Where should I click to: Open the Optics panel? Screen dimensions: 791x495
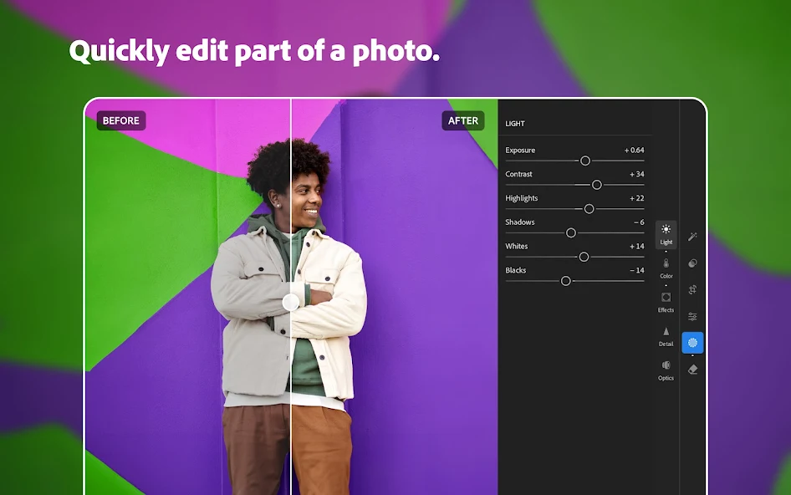666,370
